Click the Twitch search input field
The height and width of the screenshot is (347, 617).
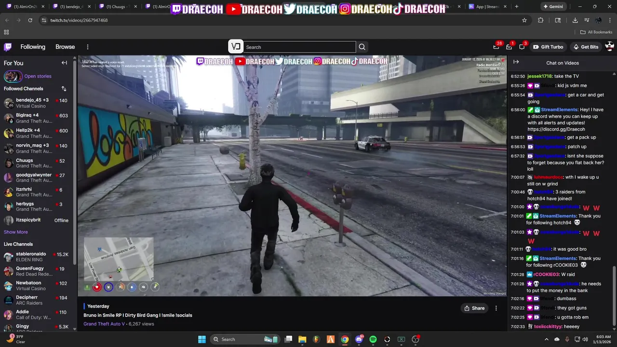(300, 47)
